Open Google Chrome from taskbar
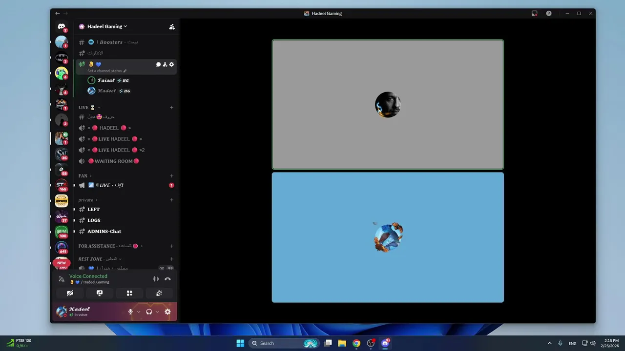 click(356, 343)
